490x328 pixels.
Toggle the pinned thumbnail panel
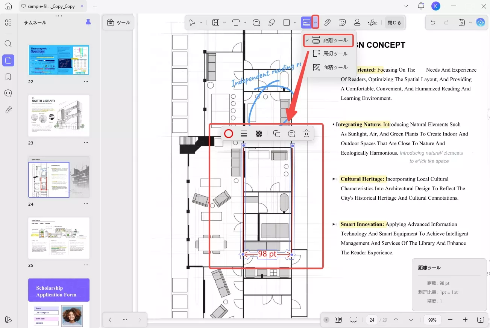point(88,23)
